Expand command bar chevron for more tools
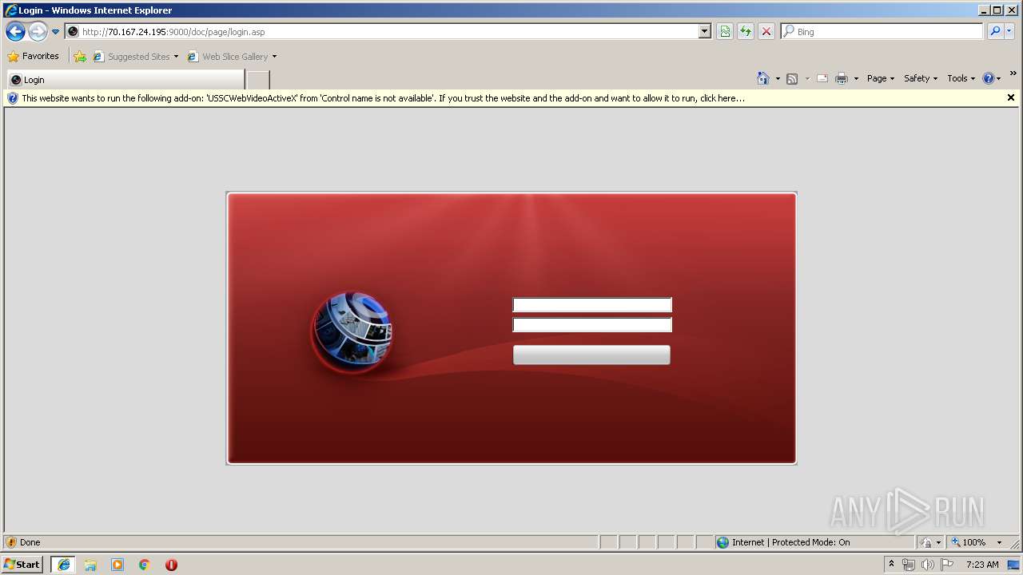This screenshot has height=575, width=1023. click(1013, 73)
